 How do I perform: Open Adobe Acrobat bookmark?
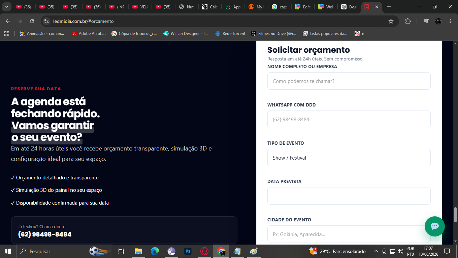[x=89, y=34]
